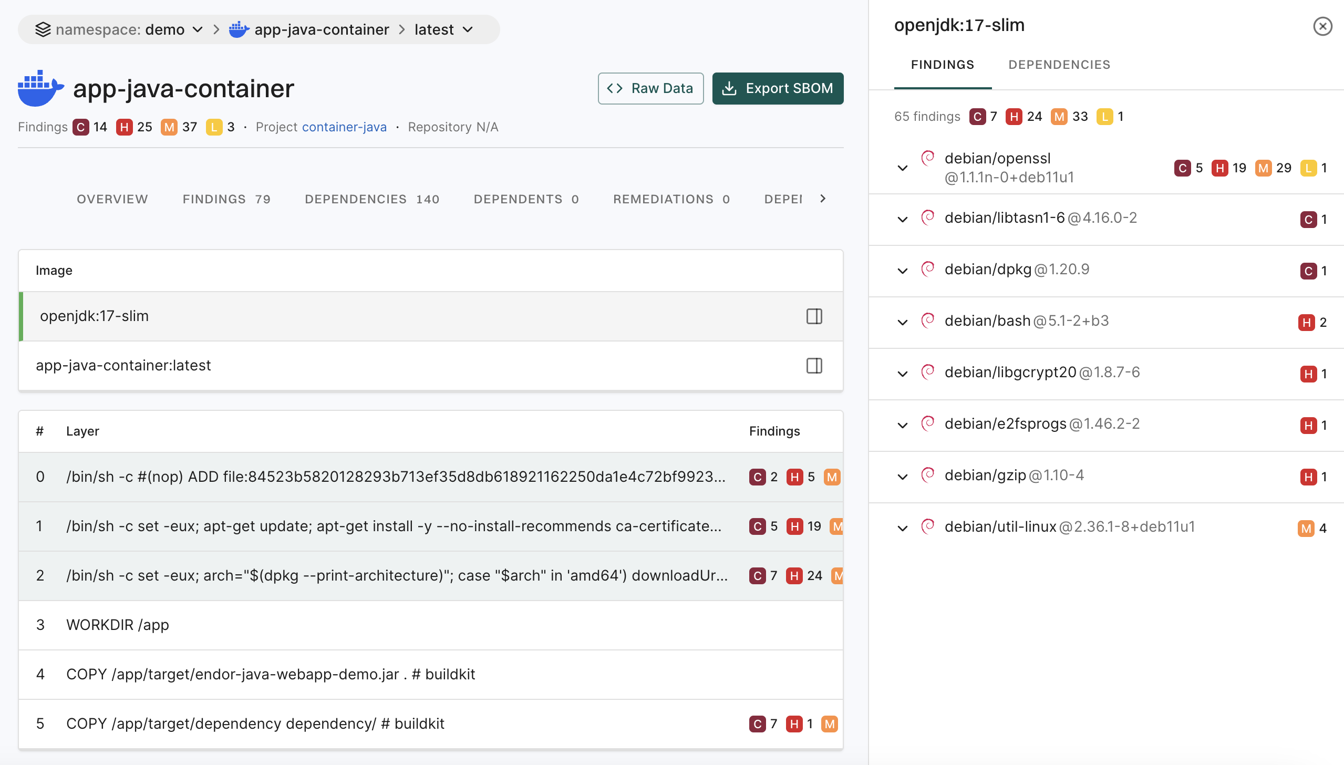Click the namespace layers icon
This screenshot has width=1344, height=765.
(x=43, y=29)
